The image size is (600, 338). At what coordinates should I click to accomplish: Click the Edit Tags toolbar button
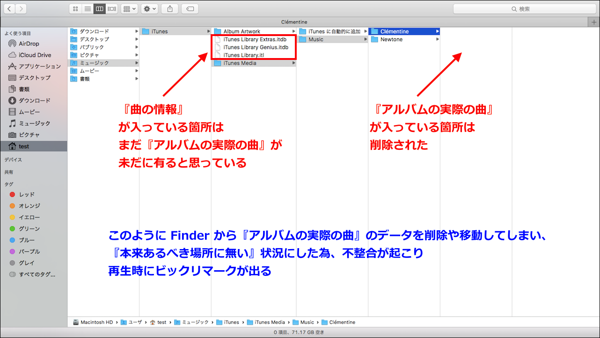click(x=190, y=8)
